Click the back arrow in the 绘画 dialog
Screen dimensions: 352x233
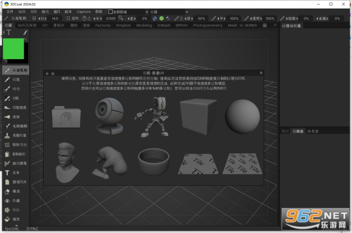(47, 73)
